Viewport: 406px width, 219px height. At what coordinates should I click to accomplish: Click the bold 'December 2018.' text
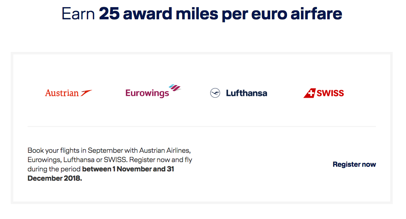pos(54,178)
